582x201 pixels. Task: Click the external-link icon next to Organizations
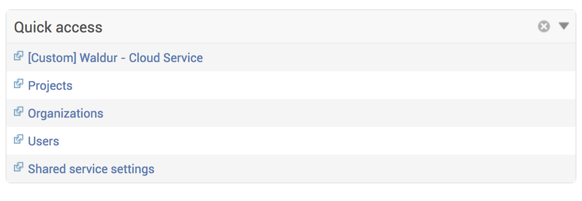pos(18,112)
